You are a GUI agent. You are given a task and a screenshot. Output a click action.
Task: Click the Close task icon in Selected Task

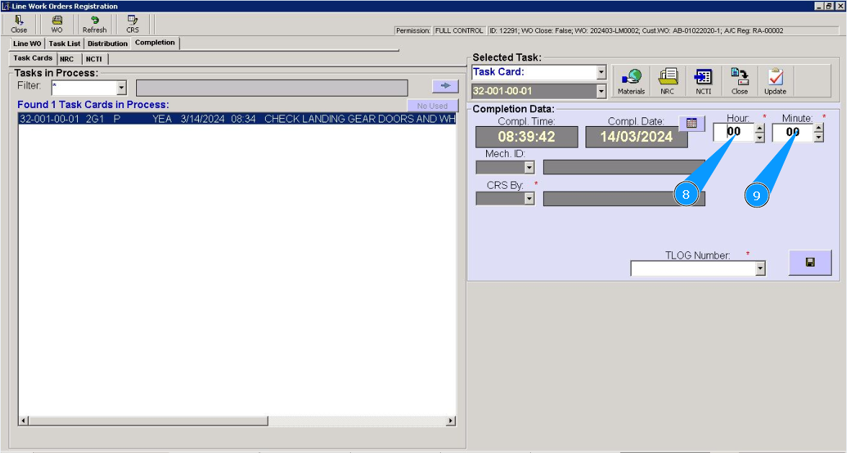740,81
